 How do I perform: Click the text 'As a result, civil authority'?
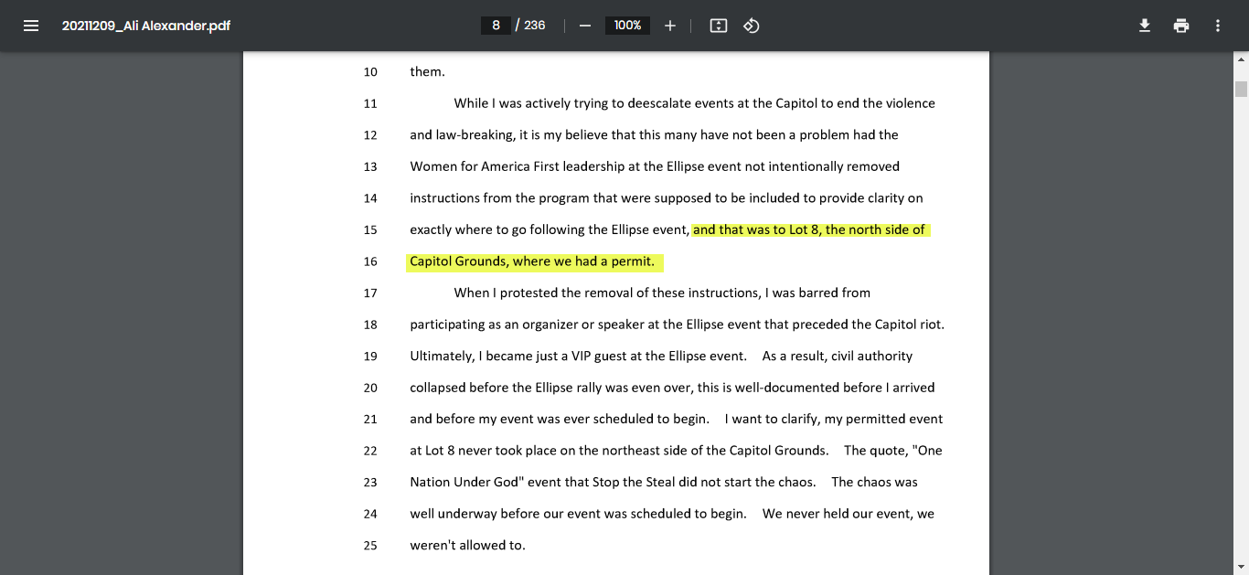pos(838,356)
